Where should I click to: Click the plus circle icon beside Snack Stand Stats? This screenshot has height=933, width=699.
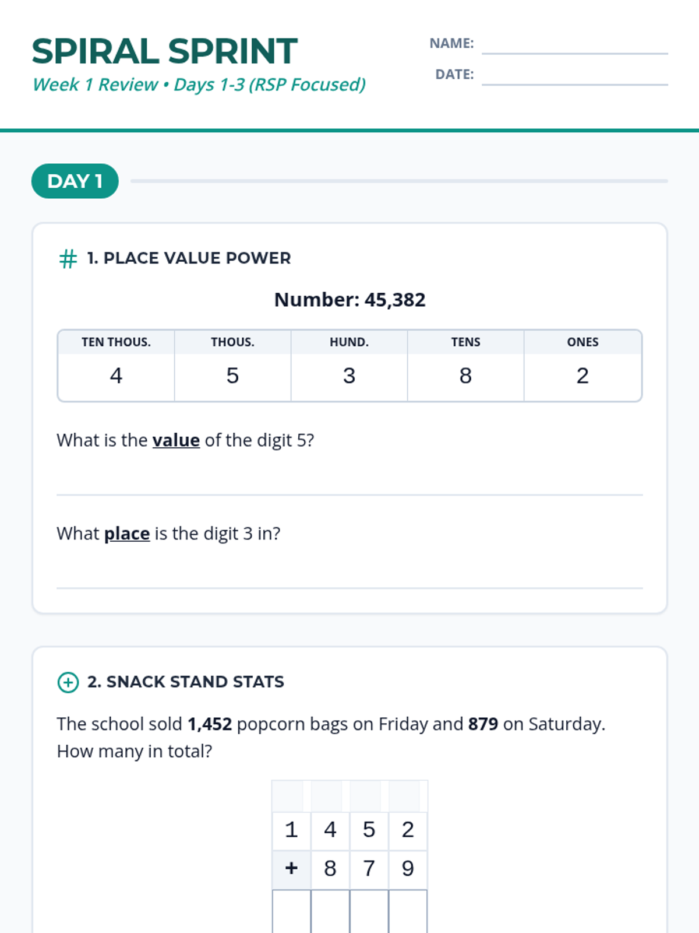coord(68,682)
